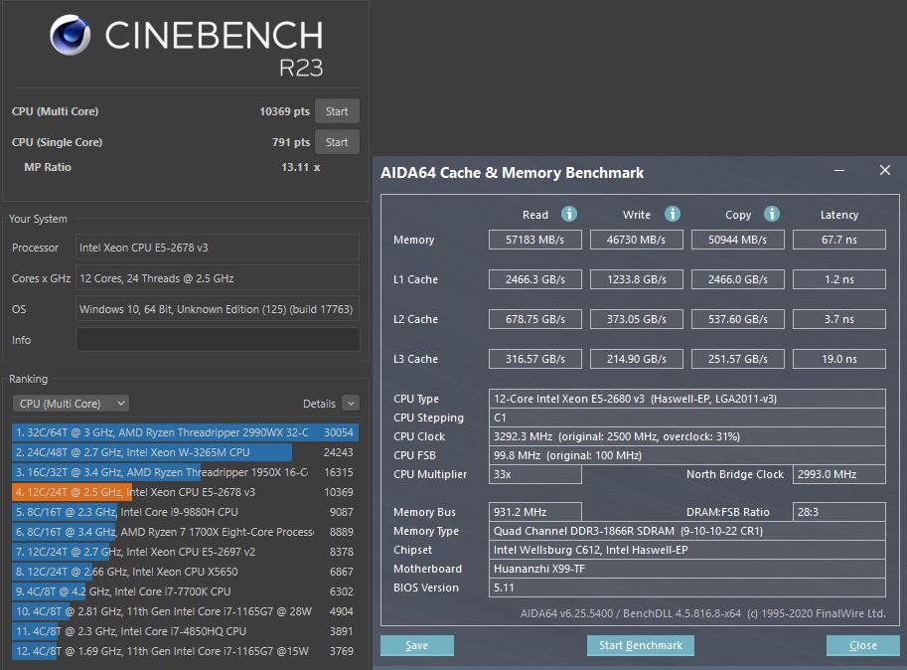The image size is (907, 670).
Task: Click CPU Clock value 3292.3 MHz
Action: coord(687,436)
